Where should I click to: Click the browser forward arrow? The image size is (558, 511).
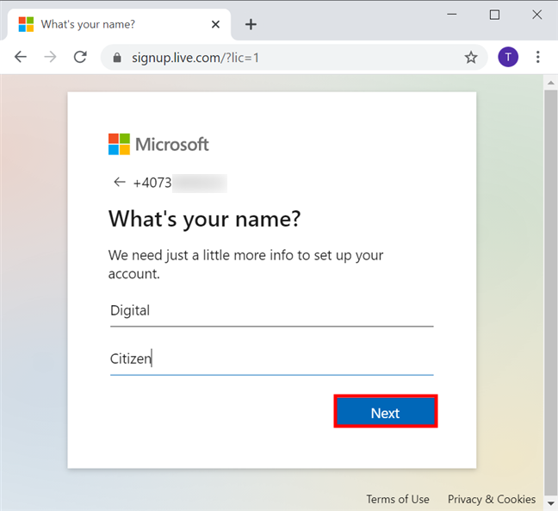[51, 58]
